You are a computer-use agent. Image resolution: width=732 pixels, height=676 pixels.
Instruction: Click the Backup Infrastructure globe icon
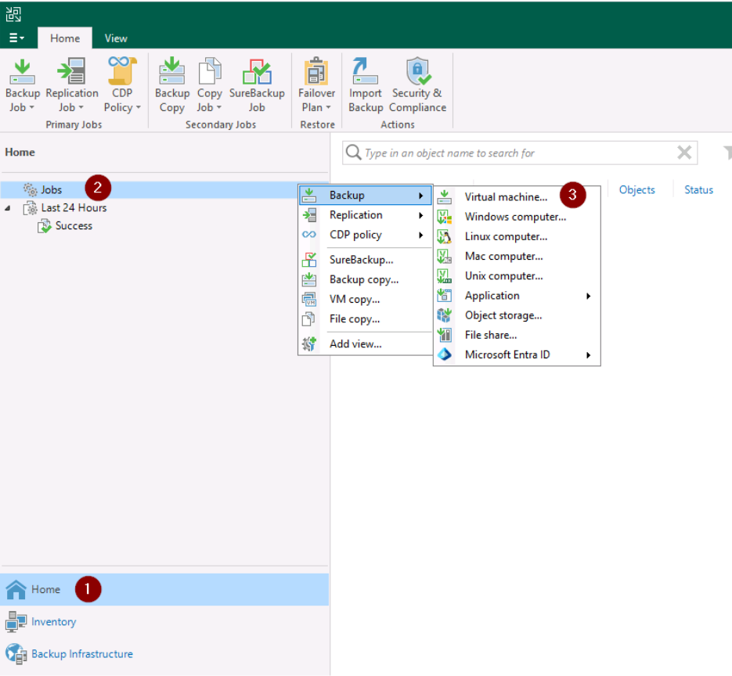(16, 654)
